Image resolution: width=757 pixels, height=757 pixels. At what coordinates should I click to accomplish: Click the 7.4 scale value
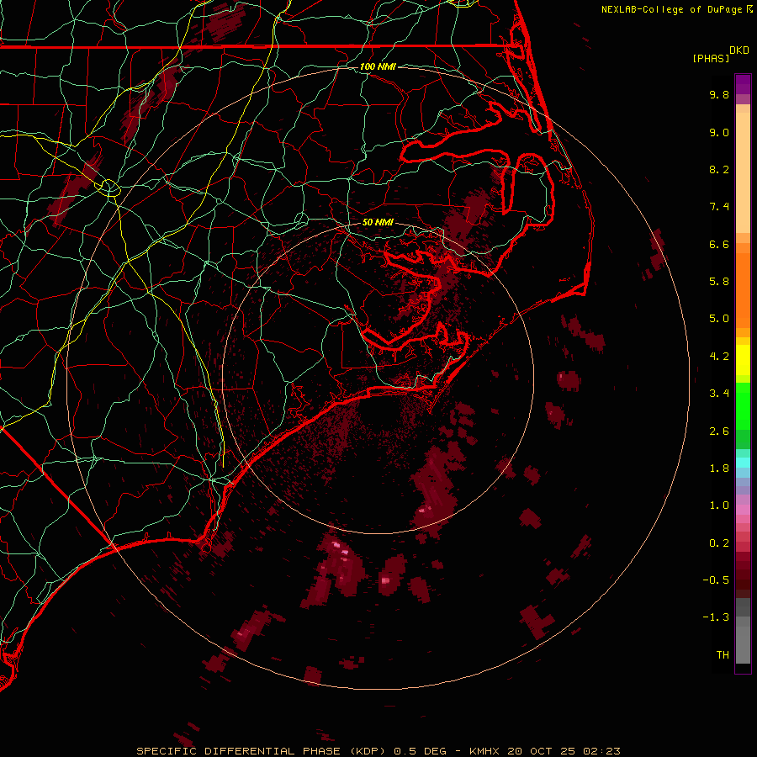click(719, 207)
